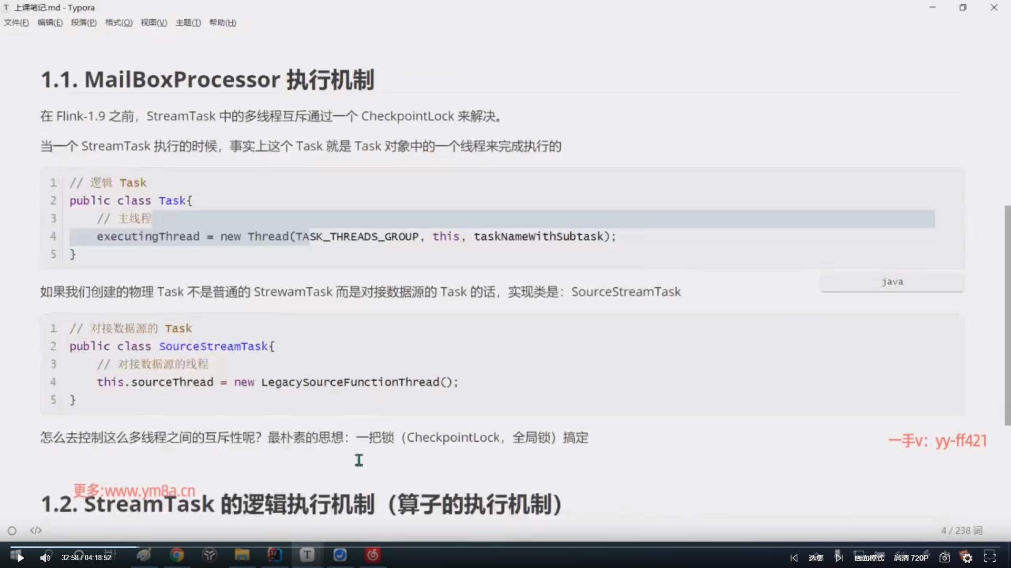Open the 画面模式 picture mode options
Viewport: 1011px width, 568px height.
tap(869, 558)
